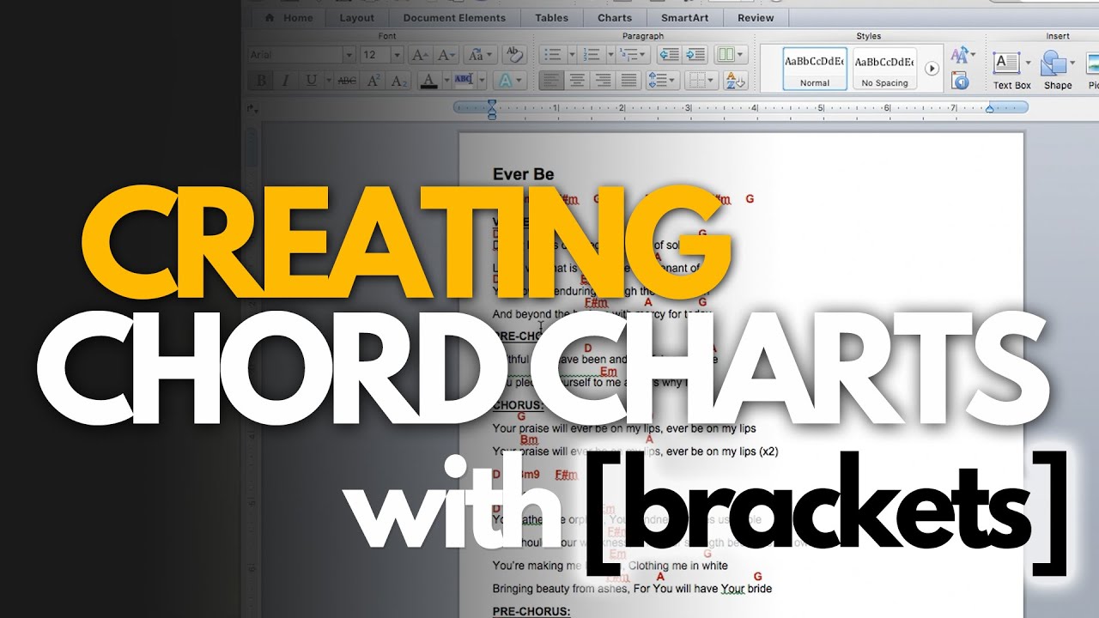Sort text with the A-Z icon

pos(735,81)
